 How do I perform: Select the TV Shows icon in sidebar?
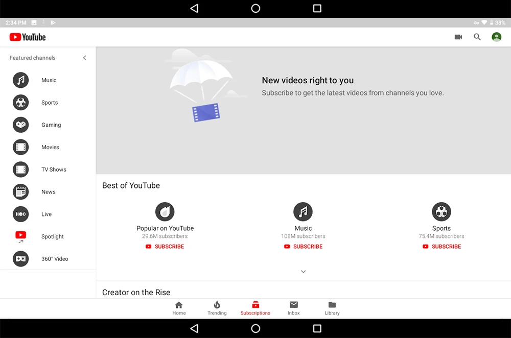20,170
